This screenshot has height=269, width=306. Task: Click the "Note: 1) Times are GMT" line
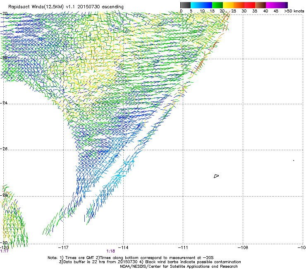pos(131,258)
